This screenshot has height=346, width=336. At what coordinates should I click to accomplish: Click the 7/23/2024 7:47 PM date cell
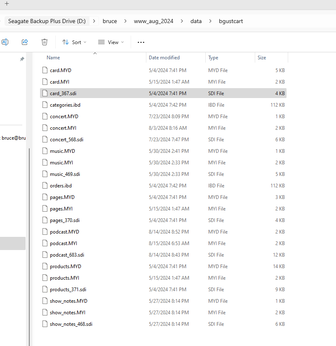[x=169, y=140]
